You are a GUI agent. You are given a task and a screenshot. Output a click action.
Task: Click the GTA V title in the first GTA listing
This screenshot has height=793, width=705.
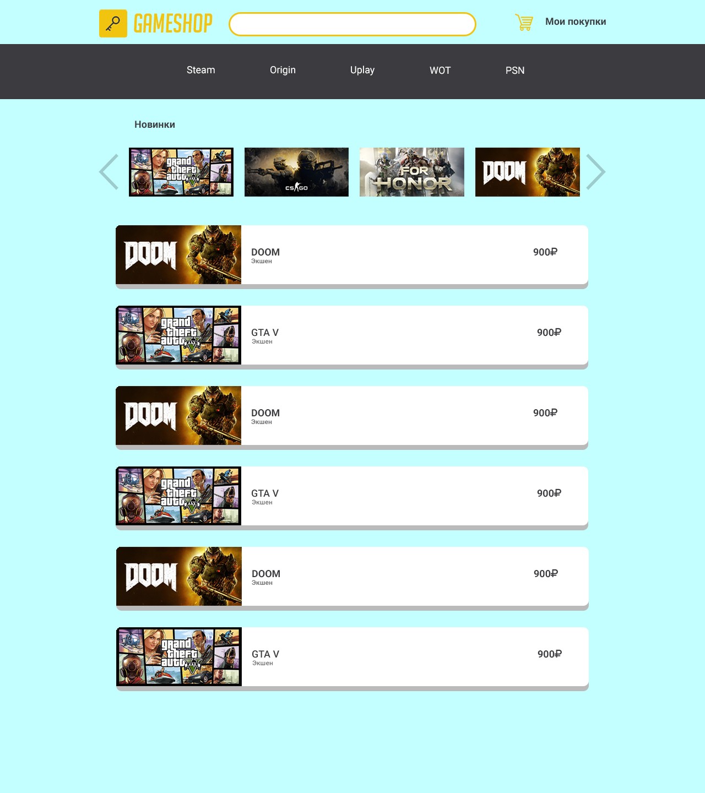(265, 333)
